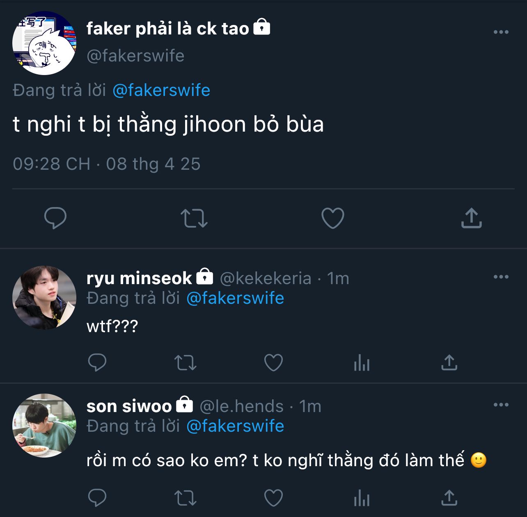Retweet ryu minseok's wtf reply

(186, 362)
